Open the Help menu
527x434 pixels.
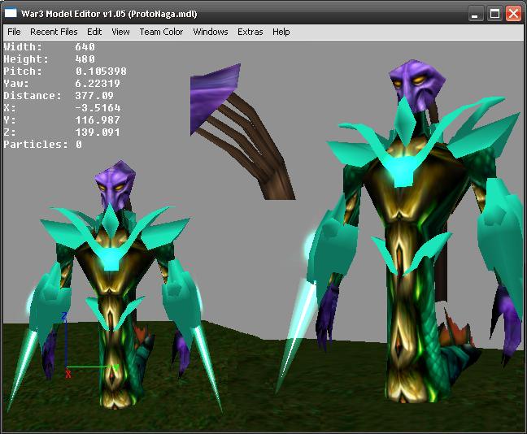point(281,32)
